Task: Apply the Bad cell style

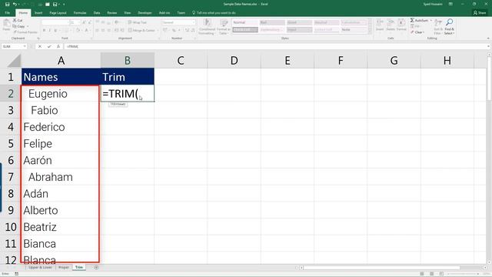Action: (x=272, y=22)
